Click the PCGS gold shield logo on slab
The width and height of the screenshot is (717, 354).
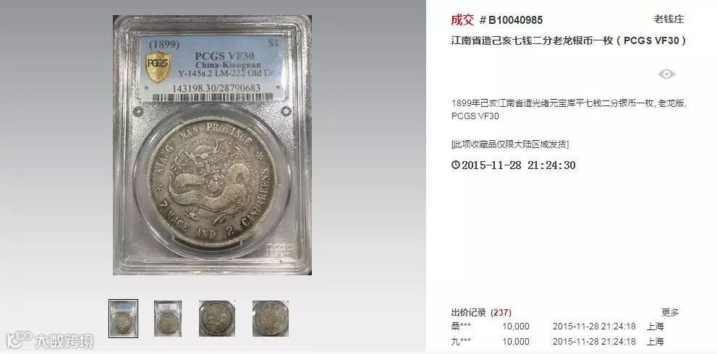(x=158, y=66)
